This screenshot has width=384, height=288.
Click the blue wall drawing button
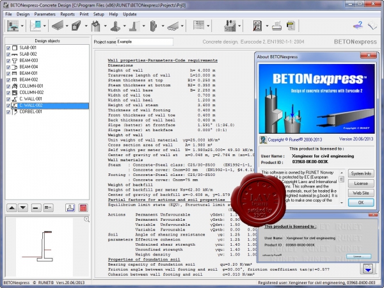coord(70,208)
